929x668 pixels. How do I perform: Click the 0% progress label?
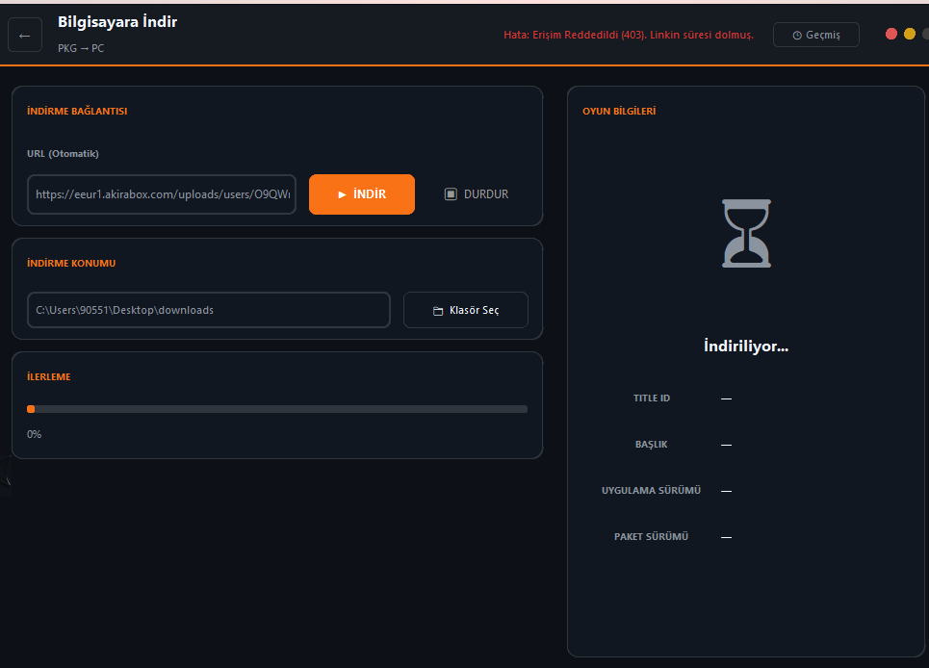point(35,435)
